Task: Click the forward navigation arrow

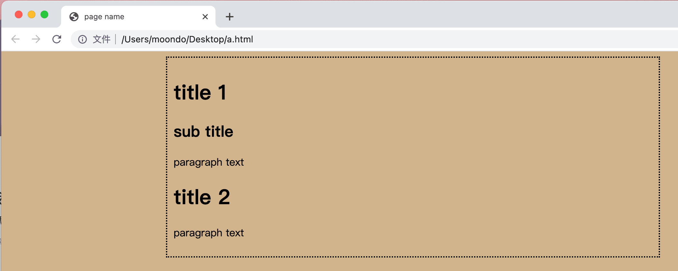Action: (x=36, y=39)
